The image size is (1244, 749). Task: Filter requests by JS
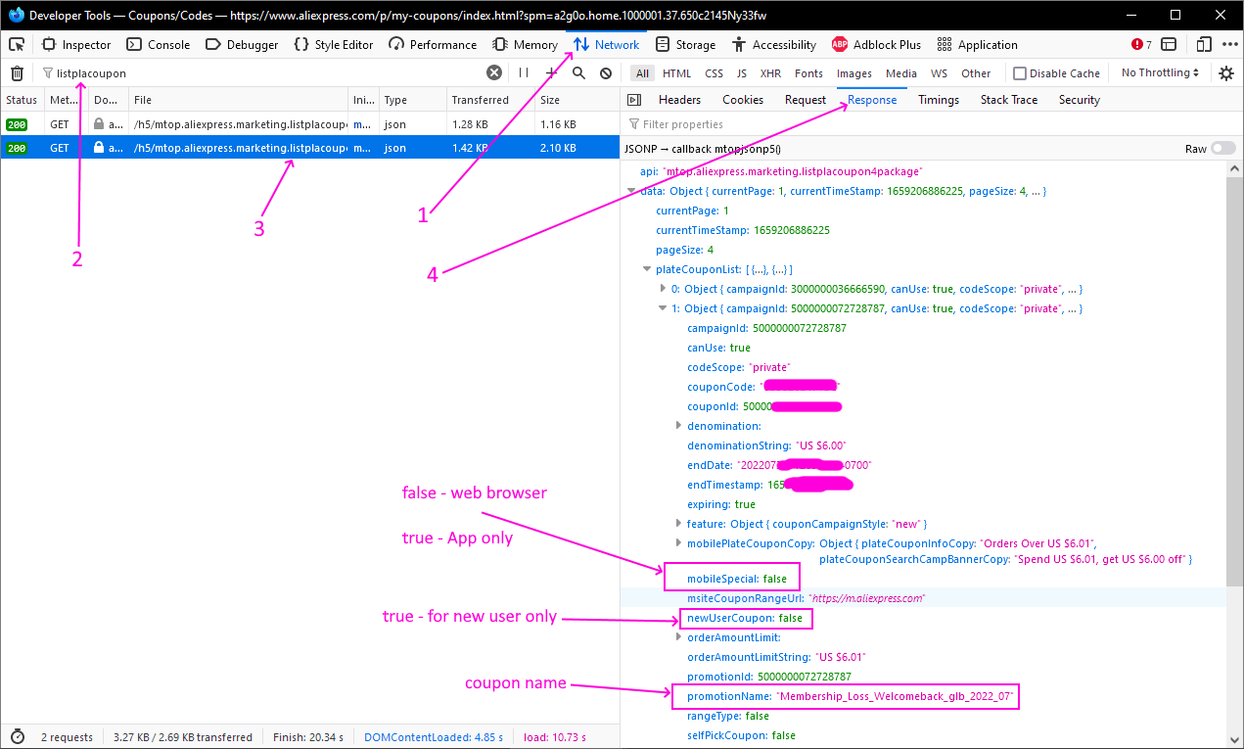[x=742, y=72]
